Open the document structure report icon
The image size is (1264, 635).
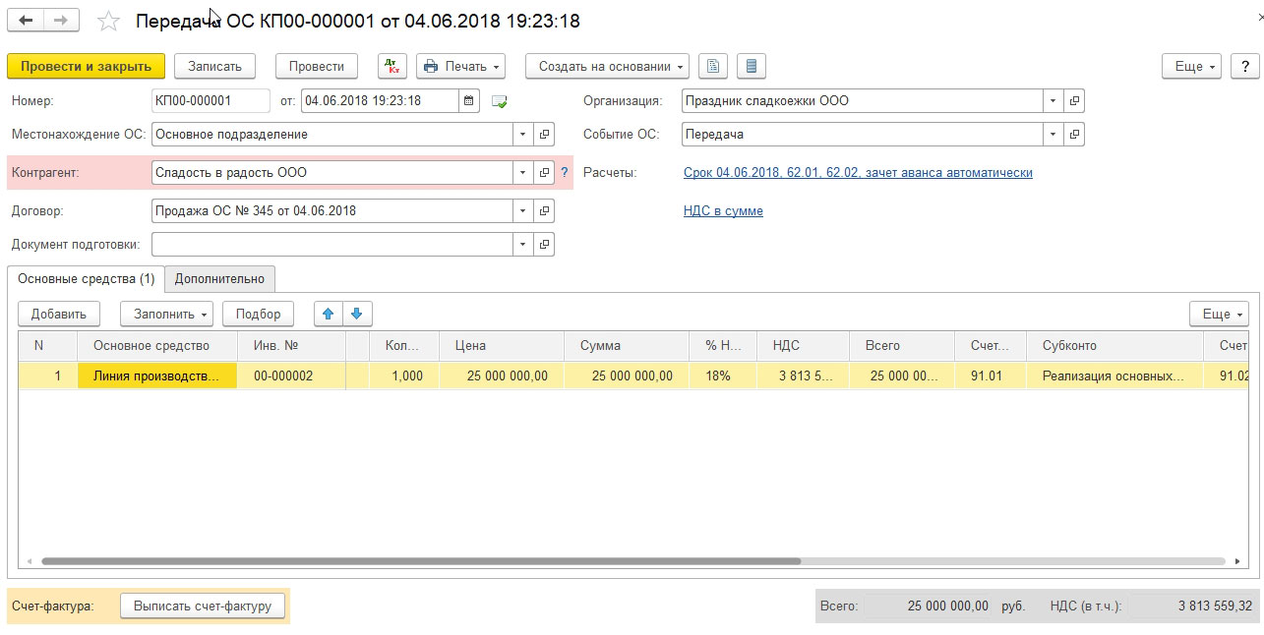[713, 66]
